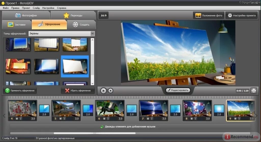This screenshot has height=142, width=261.
Task: Open Положение фото settings
Action: (x=209, y=16)
